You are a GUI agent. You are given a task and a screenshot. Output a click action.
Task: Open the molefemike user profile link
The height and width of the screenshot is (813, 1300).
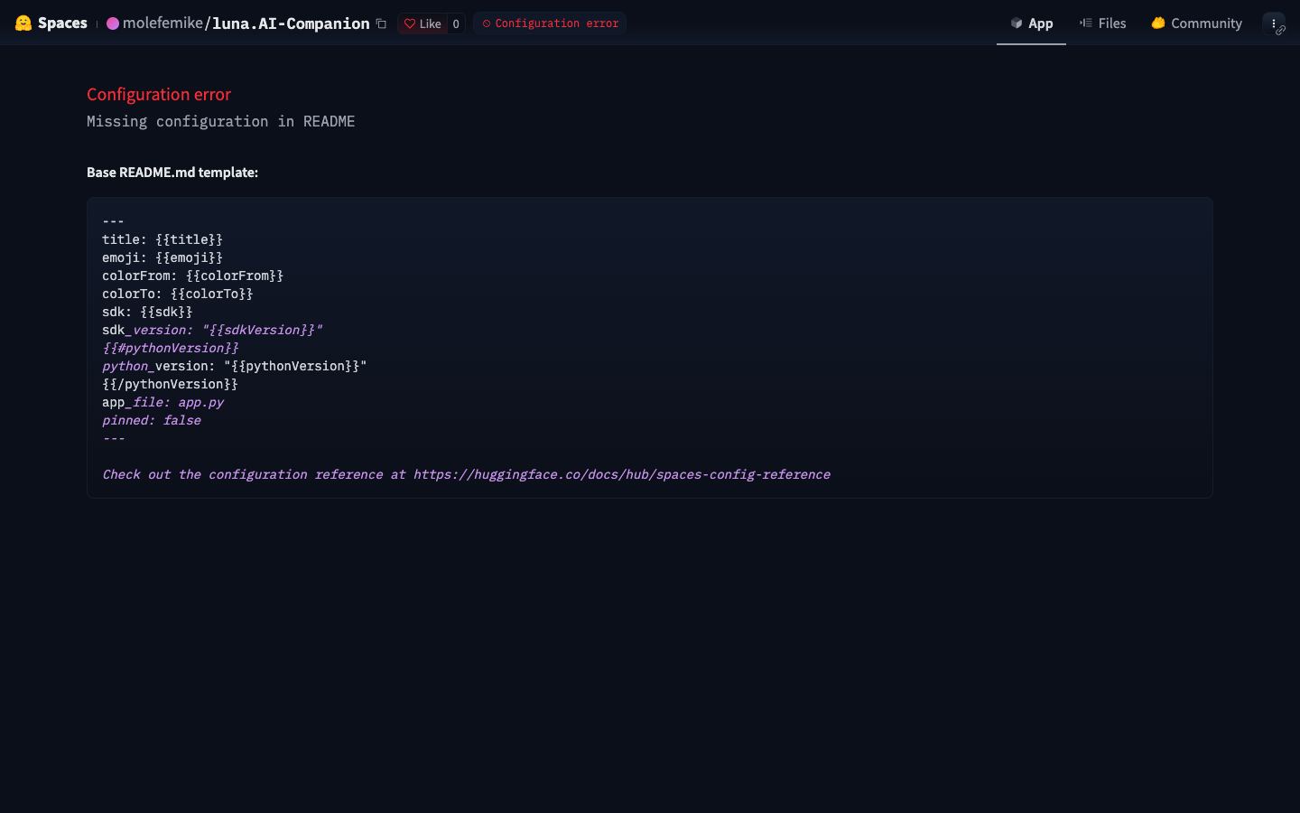coord(162,23)
